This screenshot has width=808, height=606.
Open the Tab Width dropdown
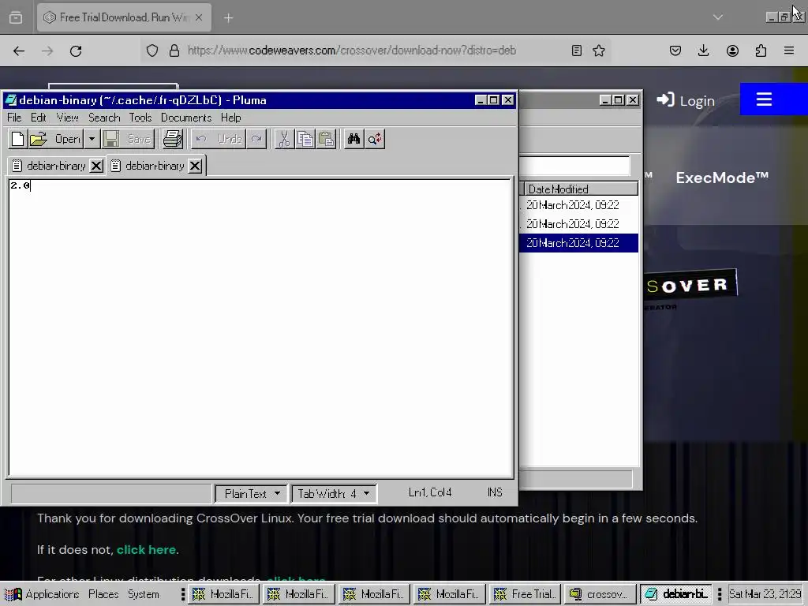coord(334,494)
